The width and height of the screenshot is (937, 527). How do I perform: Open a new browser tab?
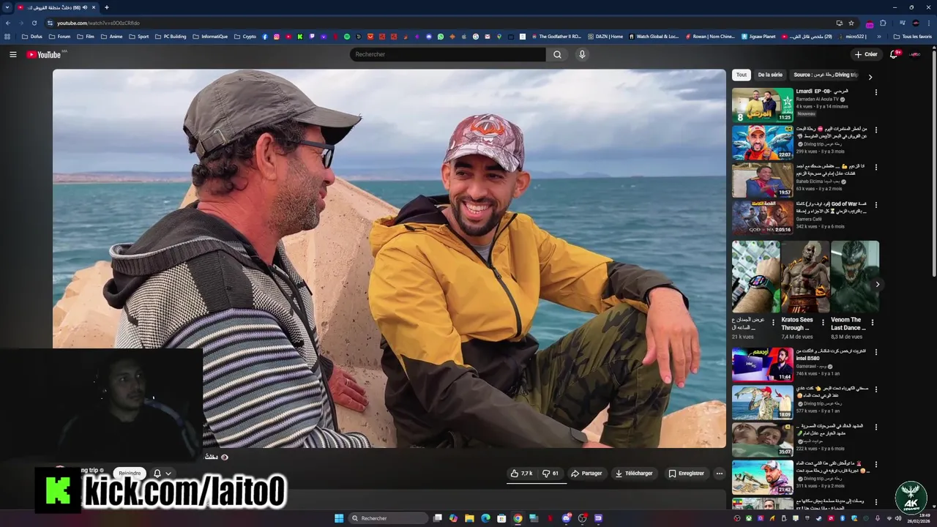107,7
